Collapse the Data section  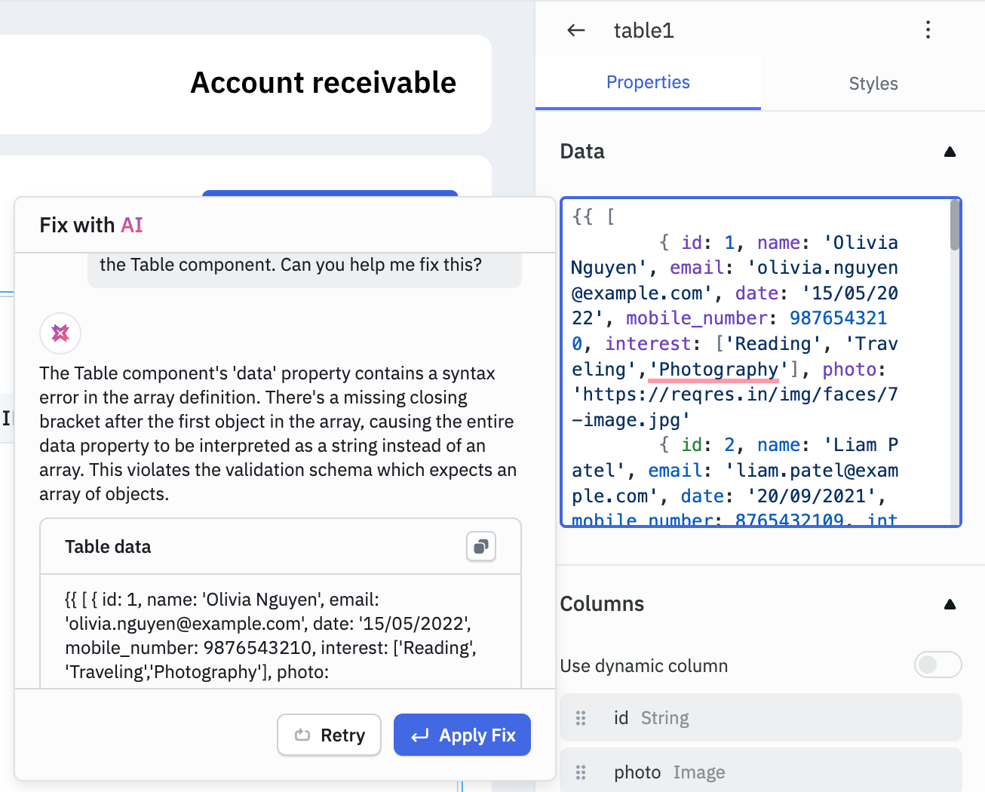pos(950,152)
